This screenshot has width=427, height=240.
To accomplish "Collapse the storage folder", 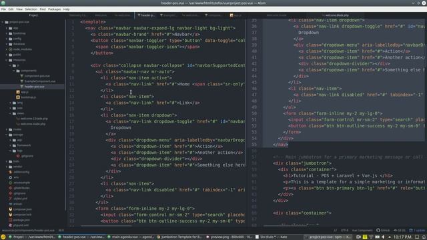I will (x=7, y=135).
